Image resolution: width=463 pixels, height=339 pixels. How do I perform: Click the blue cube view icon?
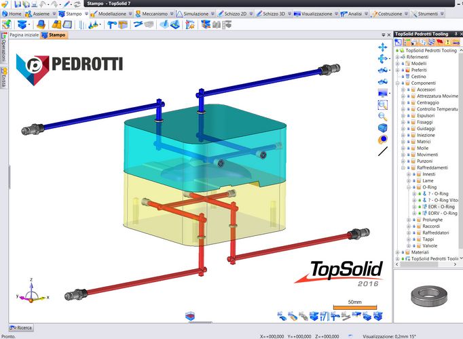coord(383,128)
